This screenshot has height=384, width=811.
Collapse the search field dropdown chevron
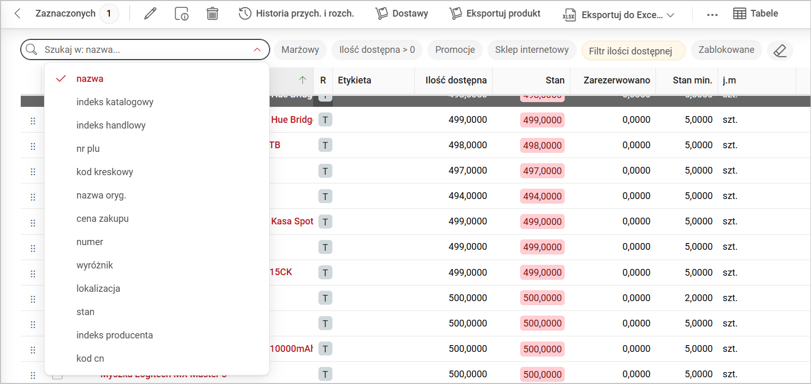click(257, 50)
